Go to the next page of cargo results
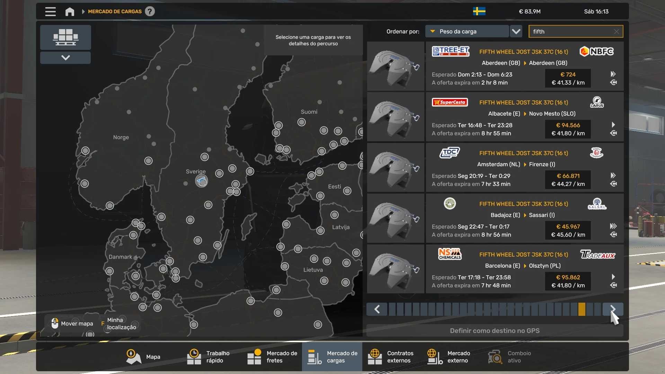The image size is (665, 374). 613,309
